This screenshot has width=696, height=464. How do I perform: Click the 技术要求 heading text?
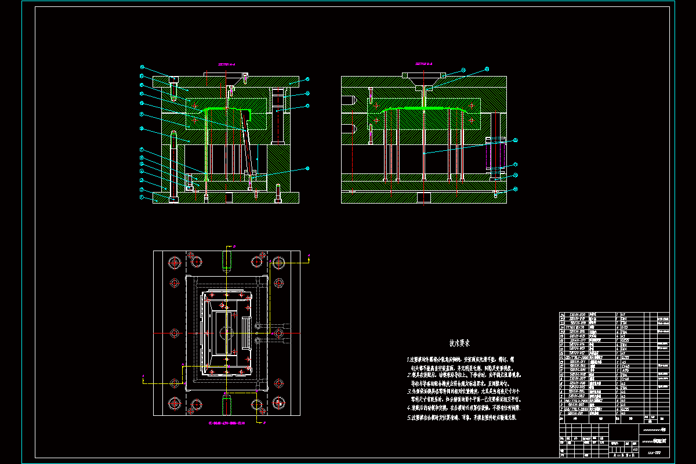pos(459,343)
